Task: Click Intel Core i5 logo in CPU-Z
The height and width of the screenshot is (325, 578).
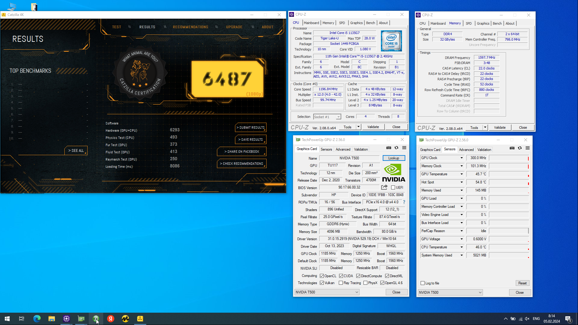Action: point(391,41)
